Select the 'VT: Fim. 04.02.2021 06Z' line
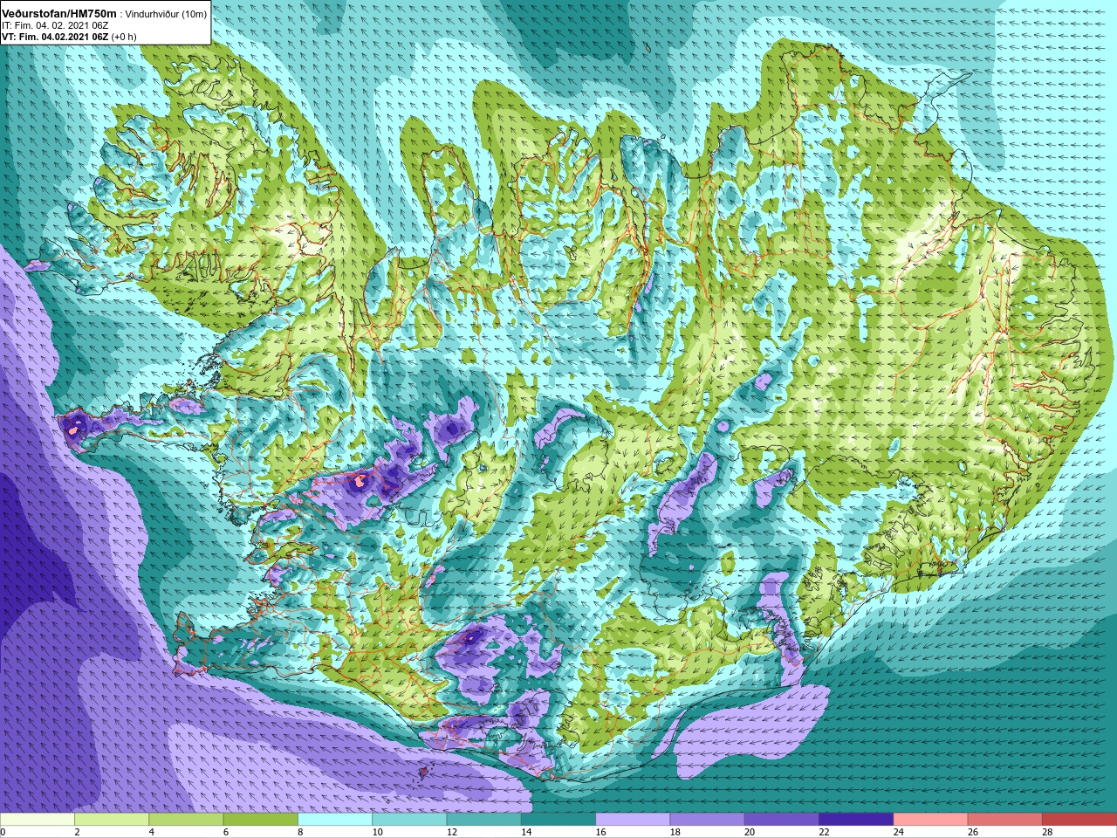 (x=55, y=37)
